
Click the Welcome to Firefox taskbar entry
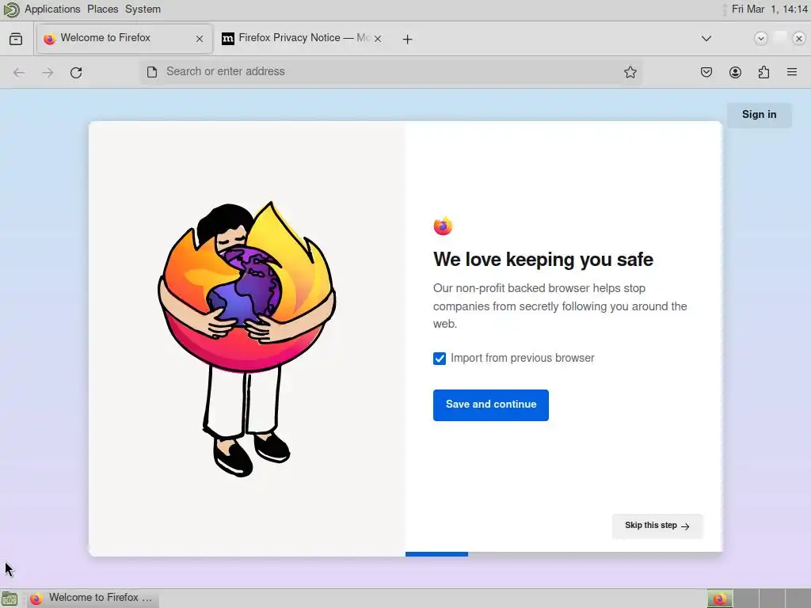point(93,598)
